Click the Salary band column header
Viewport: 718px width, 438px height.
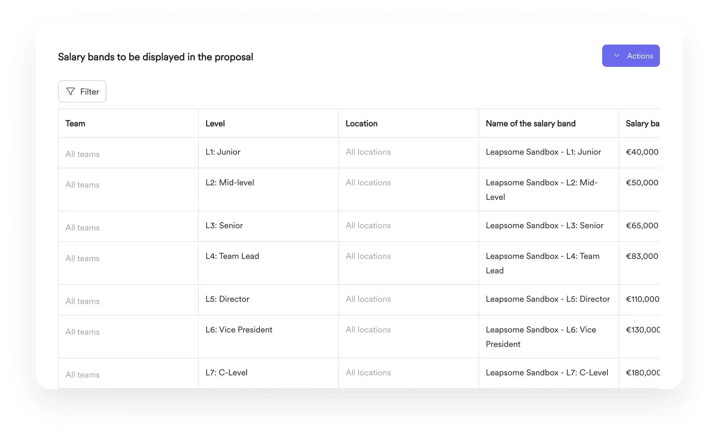[643, 123]
